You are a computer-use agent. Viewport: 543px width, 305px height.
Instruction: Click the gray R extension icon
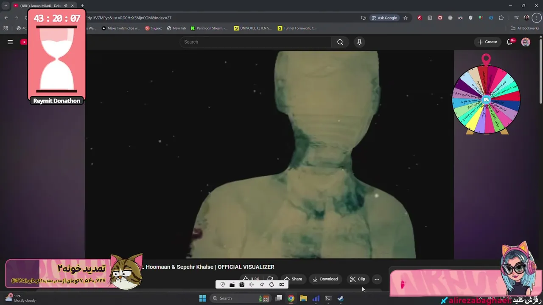[x=430, y=18]
